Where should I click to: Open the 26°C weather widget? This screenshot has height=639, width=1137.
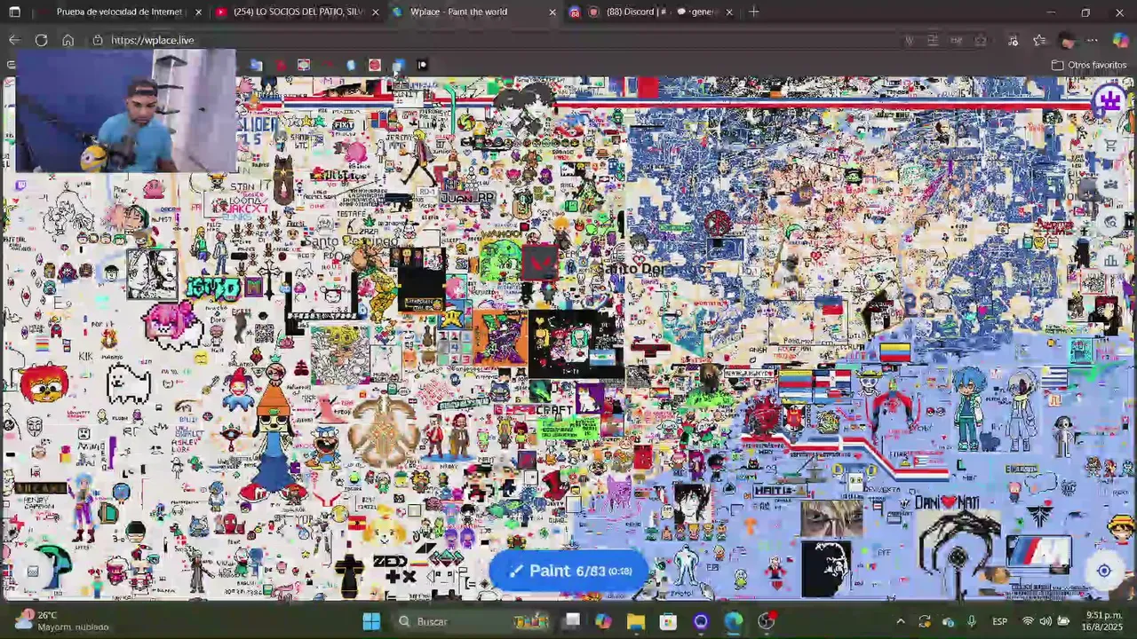tap(60, 621)
